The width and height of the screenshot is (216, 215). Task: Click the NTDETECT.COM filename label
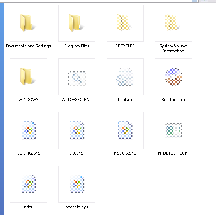pyautogui.click(x=173, y=153)
